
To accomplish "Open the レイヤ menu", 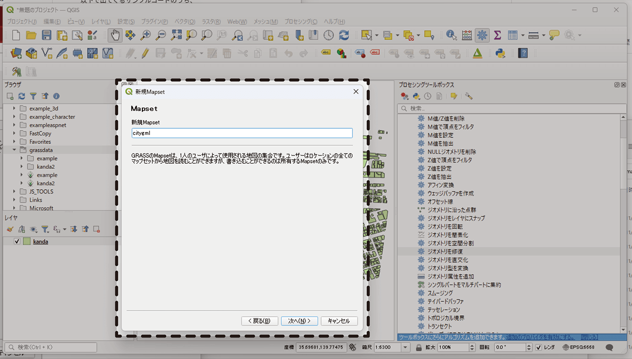I will point(101,21).
